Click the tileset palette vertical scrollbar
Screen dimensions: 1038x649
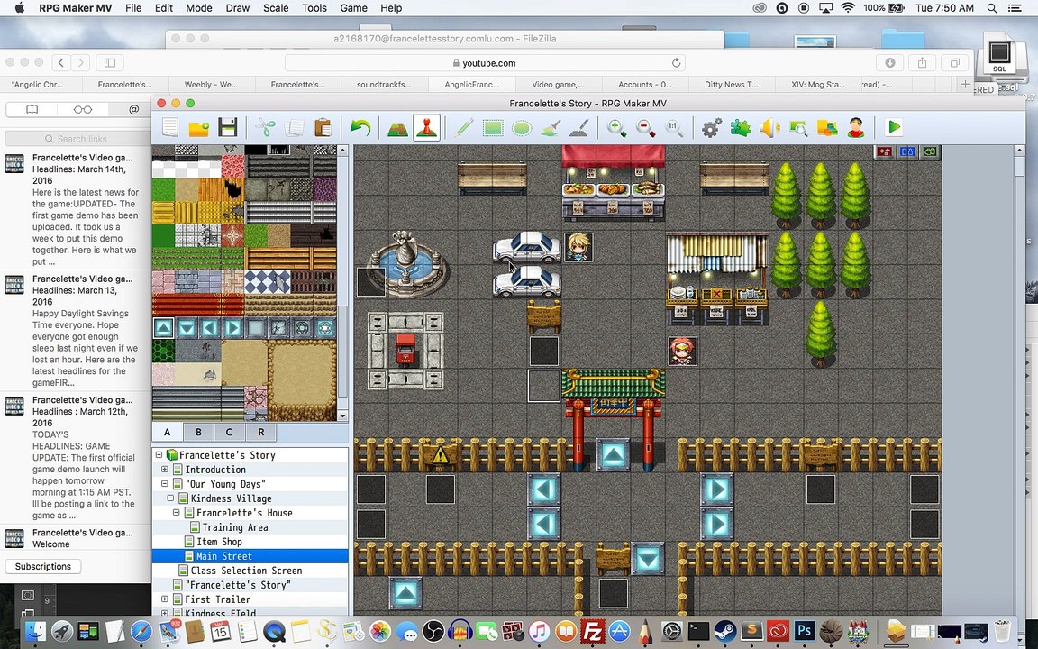tap(342, 283)
